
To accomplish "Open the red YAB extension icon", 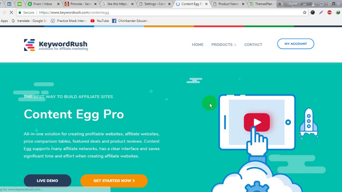I will [x=329, y=13].
